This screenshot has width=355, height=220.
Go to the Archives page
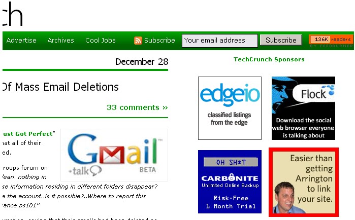[x=60, y=41]
